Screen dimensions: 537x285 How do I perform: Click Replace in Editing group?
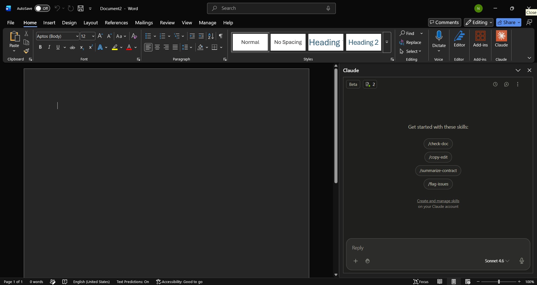pyautogui.click(x=410, y=43)
